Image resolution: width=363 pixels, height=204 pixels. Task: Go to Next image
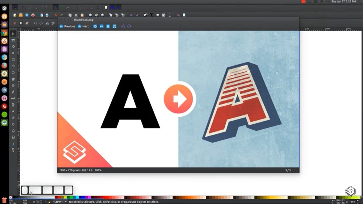pyautogui.click(x=83, y=26)
